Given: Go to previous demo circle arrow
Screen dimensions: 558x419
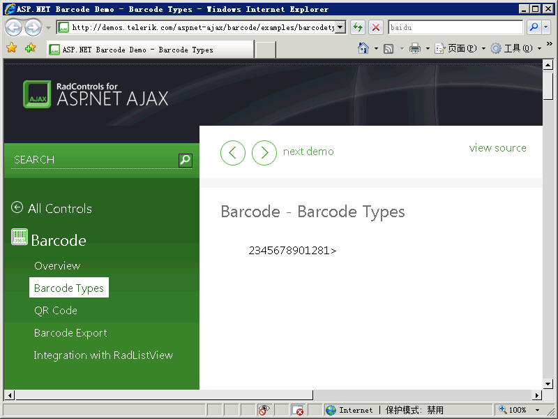Looking at the screenshot, I should pos(233,153).
